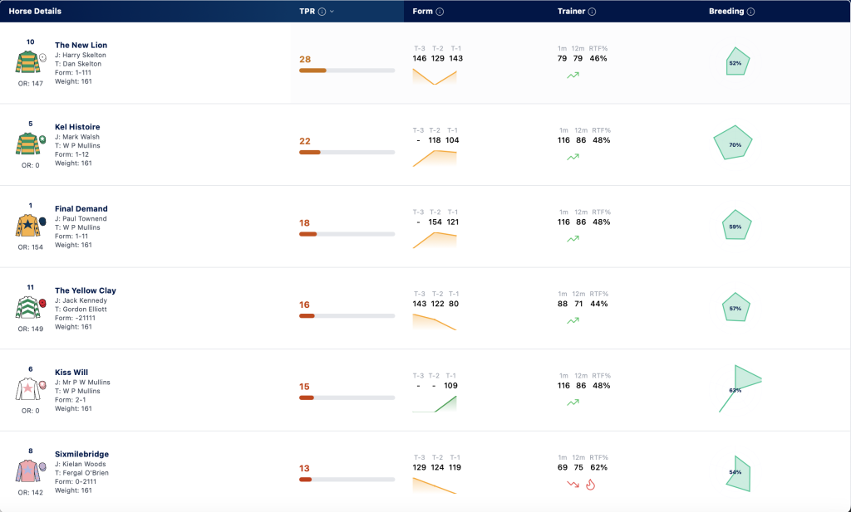Click Final Demand 59% breeding polygon
This screenshot has height=512, width=851.
coord(736,225)
